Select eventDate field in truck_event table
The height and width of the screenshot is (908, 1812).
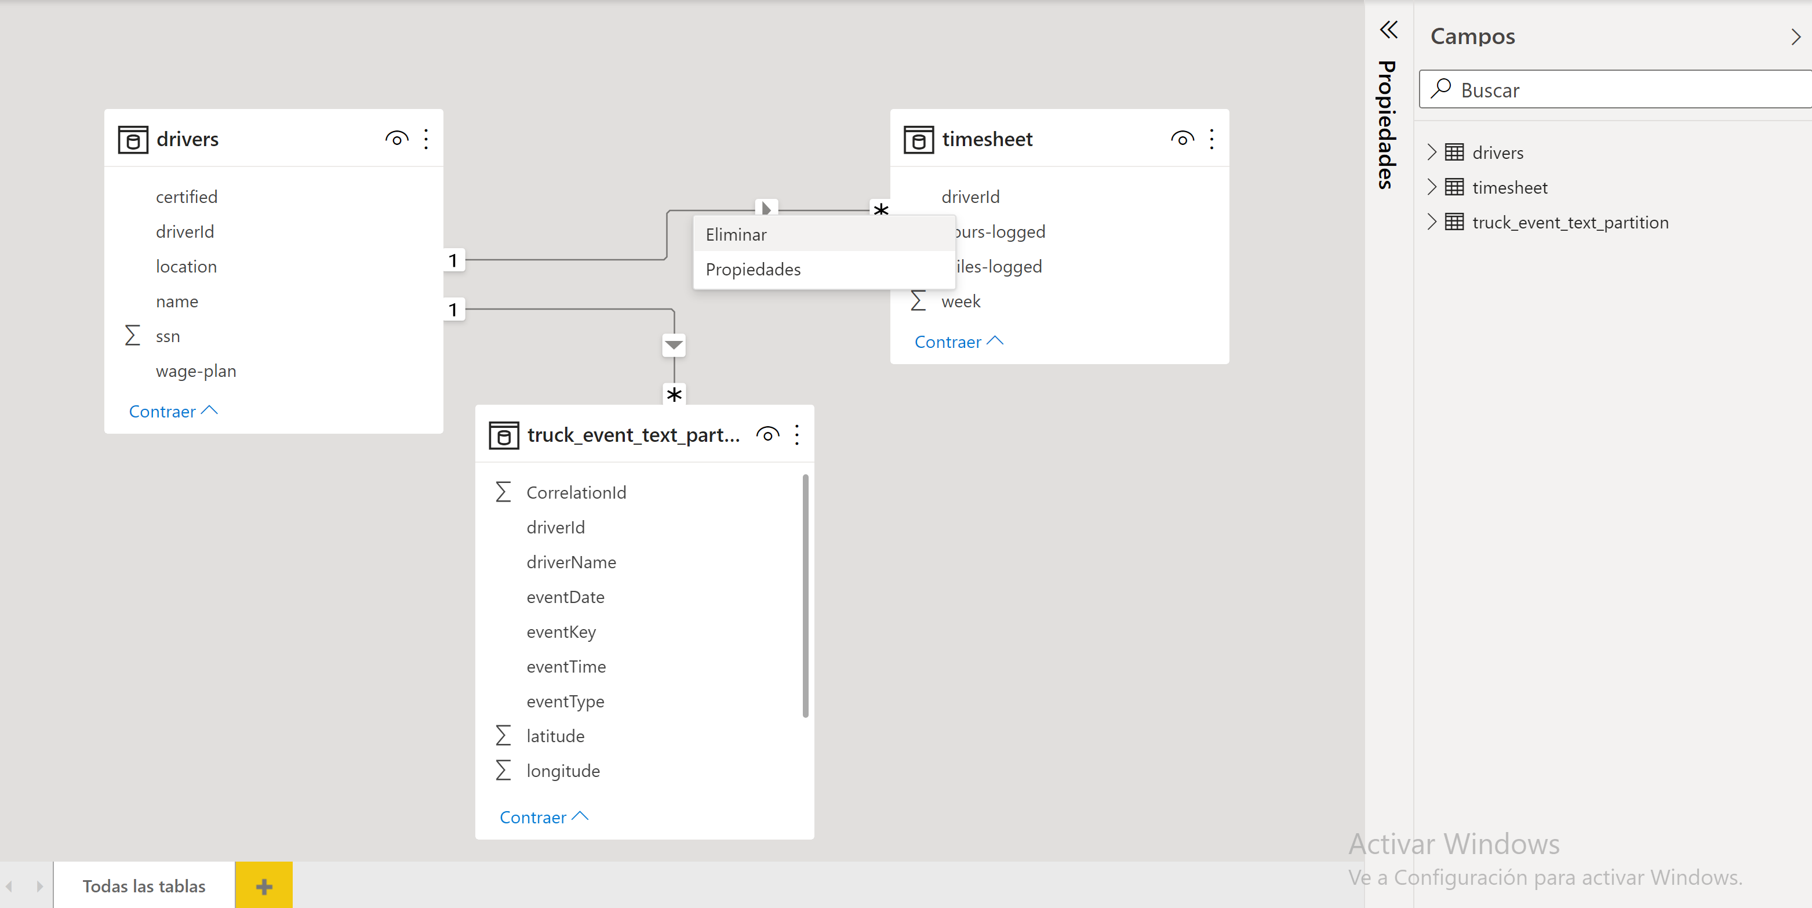tap(566, 597)
